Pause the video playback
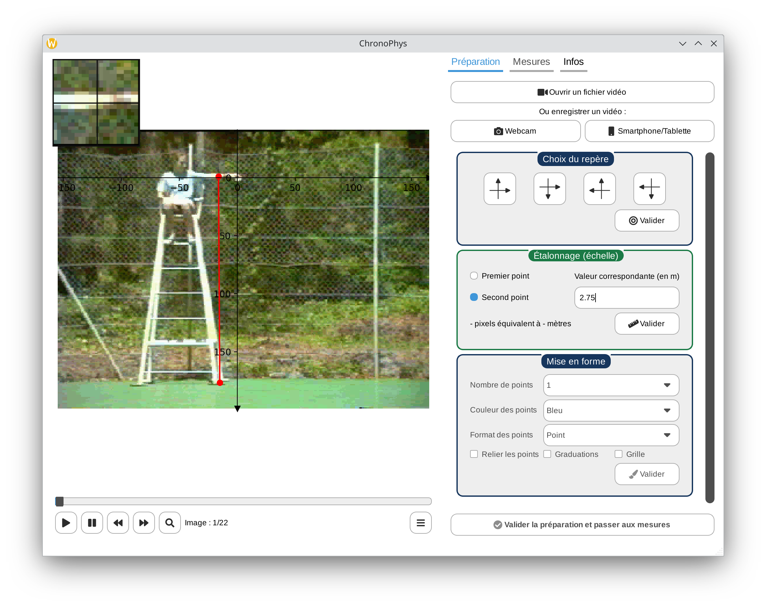This screenshot has height=607, width=767. click(92, 523)
